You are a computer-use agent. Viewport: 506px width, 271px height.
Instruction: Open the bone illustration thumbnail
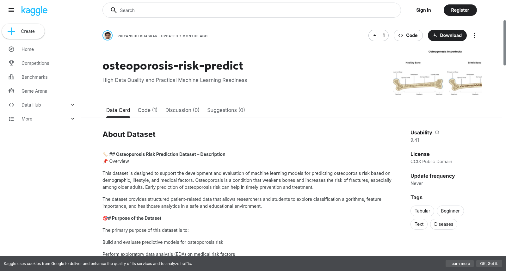coord(438,72)
